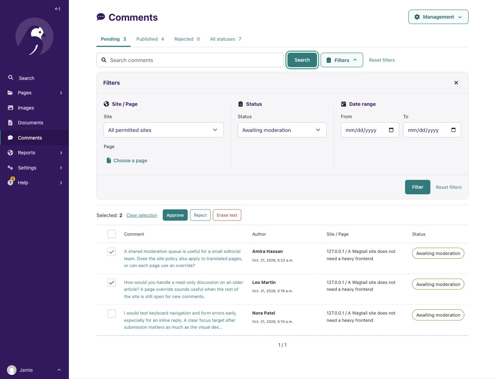Open Nora Patel's comment about keyboard navigation
Viewport: 496px width, 379px height.
pos(180,320)
